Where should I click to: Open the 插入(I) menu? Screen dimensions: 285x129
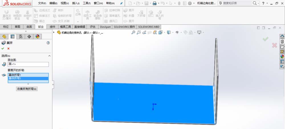(x=76, y=3)
